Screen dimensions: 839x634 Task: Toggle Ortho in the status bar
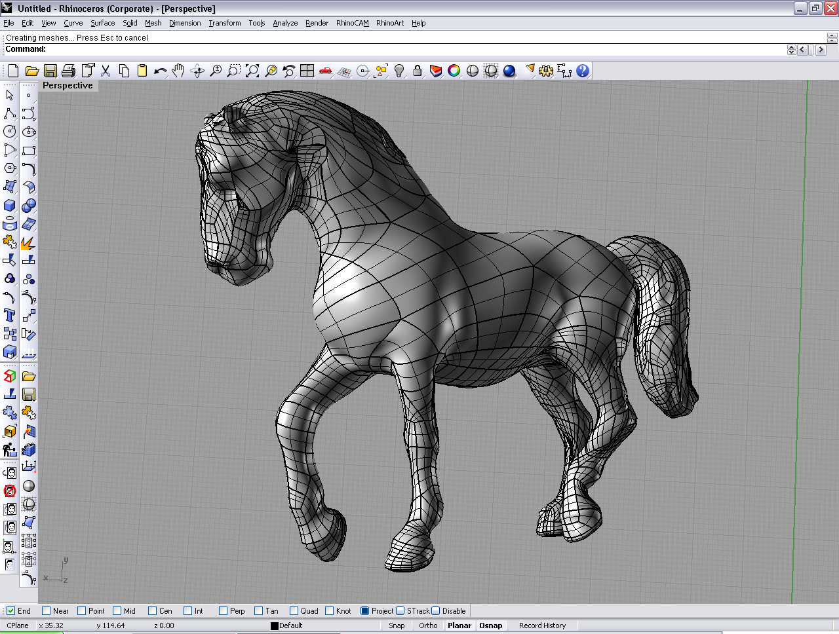[428, 625]
